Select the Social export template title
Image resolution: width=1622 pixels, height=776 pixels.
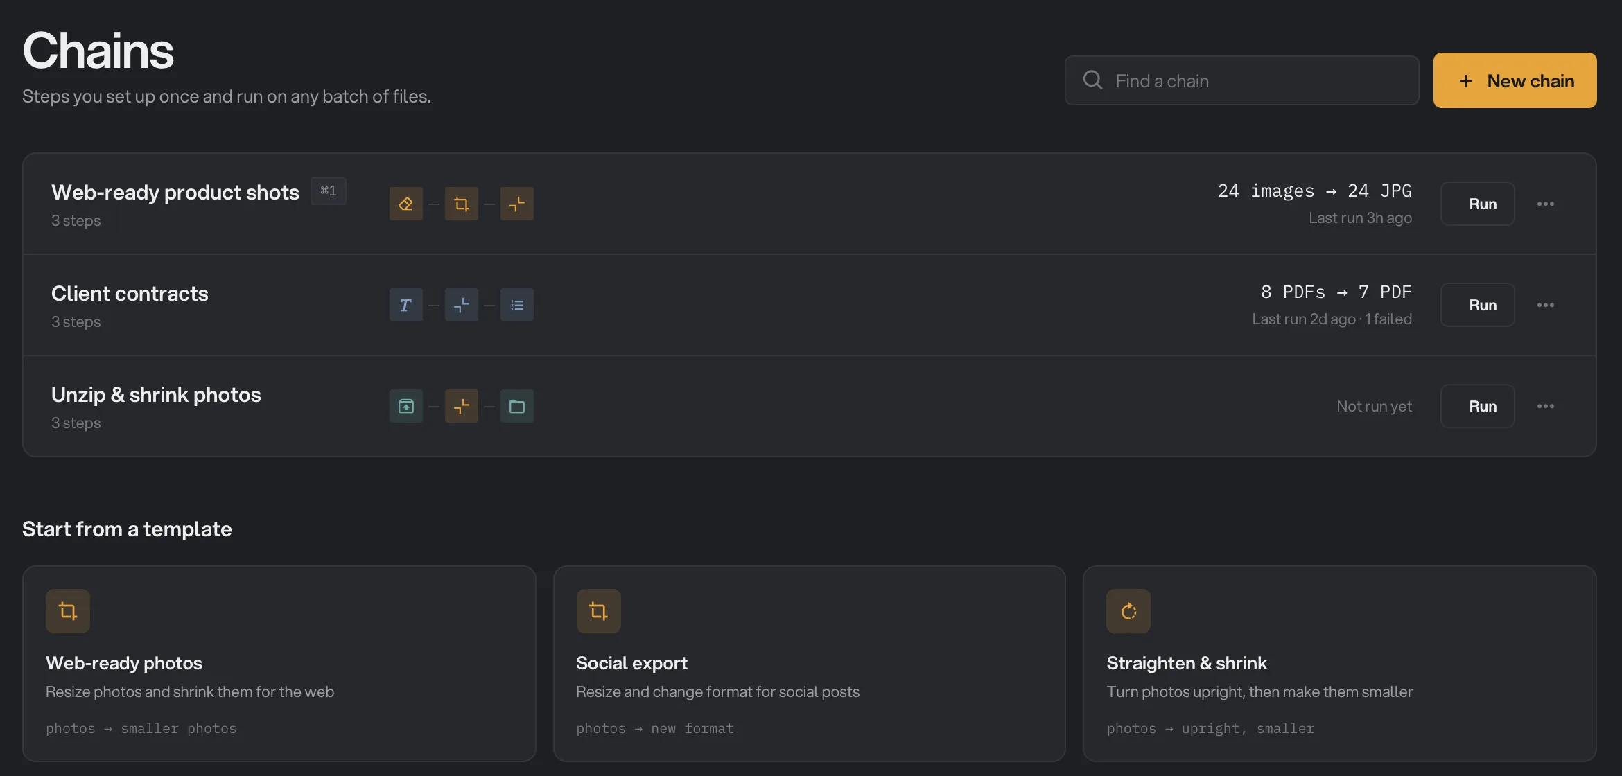pos(631,663)
